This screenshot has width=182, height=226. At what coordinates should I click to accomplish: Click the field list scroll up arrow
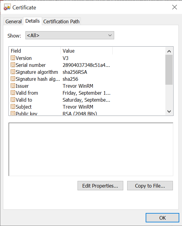click(169, 51)
